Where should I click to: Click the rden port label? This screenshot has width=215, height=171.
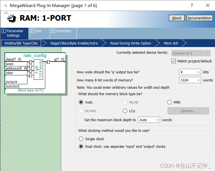point(9,73)
